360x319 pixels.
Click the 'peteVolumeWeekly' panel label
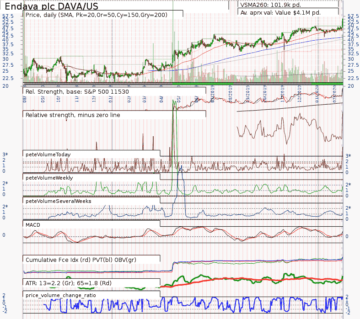(x=49, y=178)
